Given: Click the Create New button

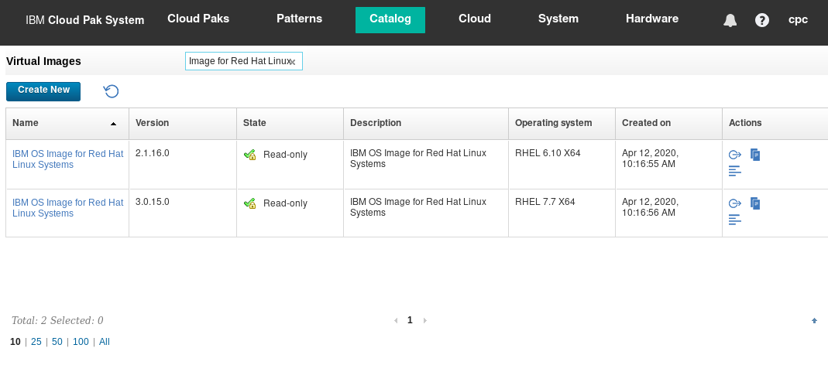Looking at the screenshot, I should pyautogui.click(x=43, y=91).
